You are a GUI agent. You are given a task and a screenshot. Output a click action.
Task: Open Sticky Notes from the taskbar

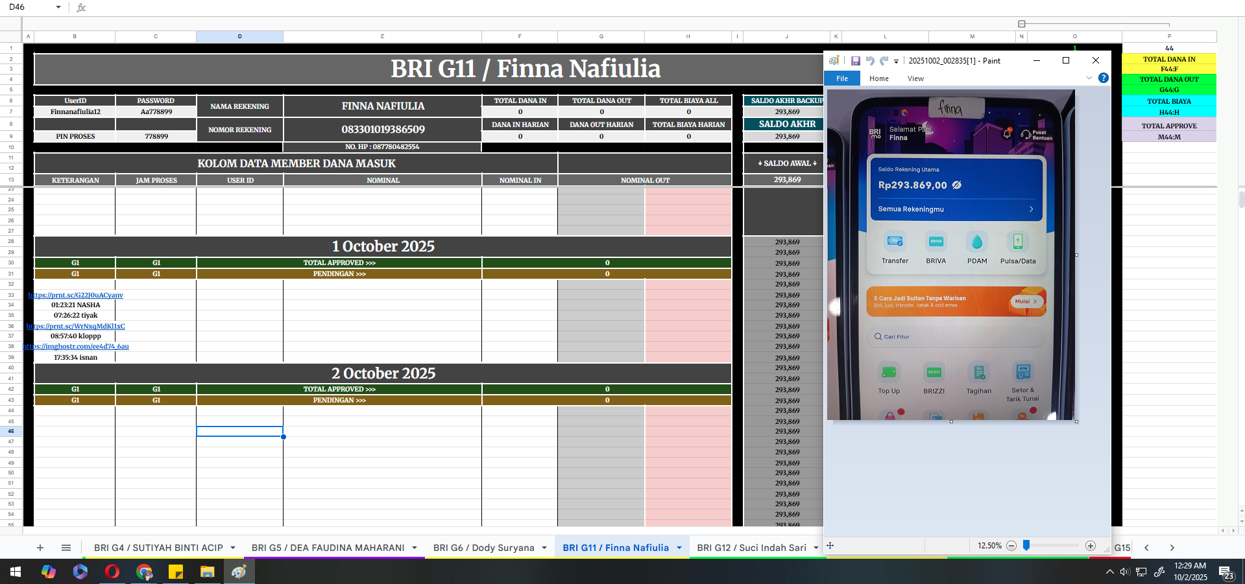176,572
